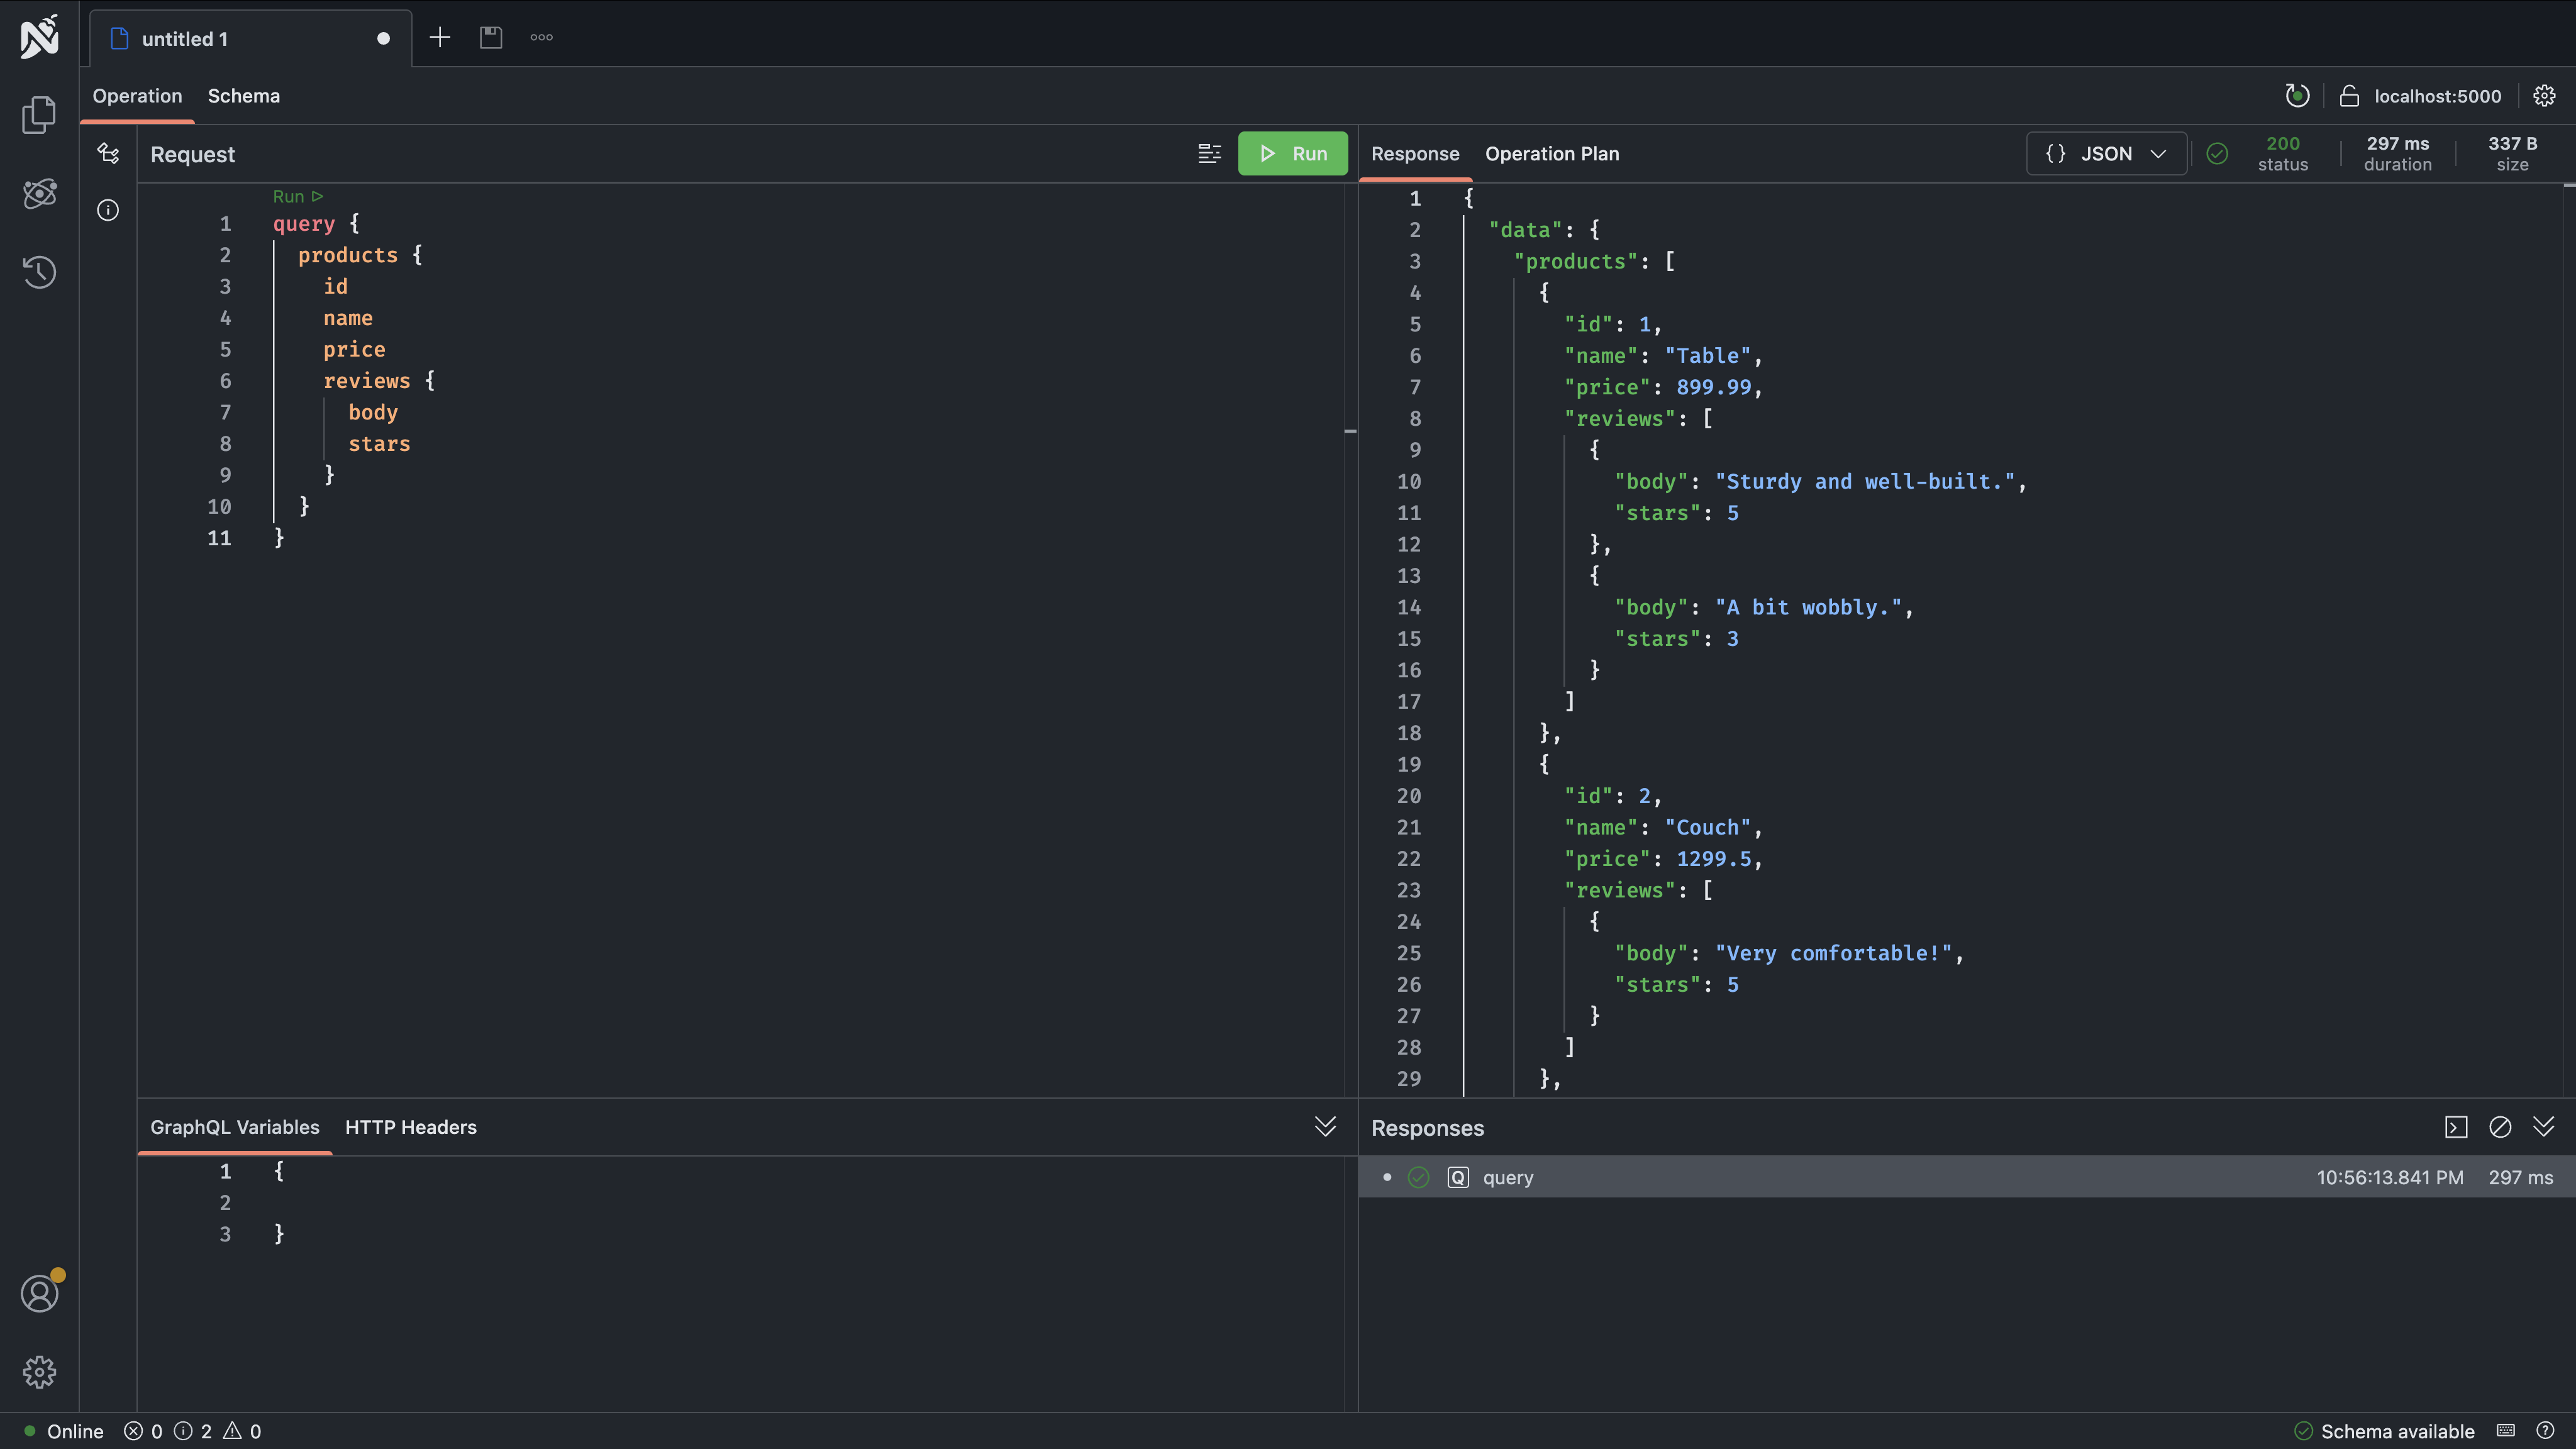Open the user account icon in sidebar

(39, 1293)
